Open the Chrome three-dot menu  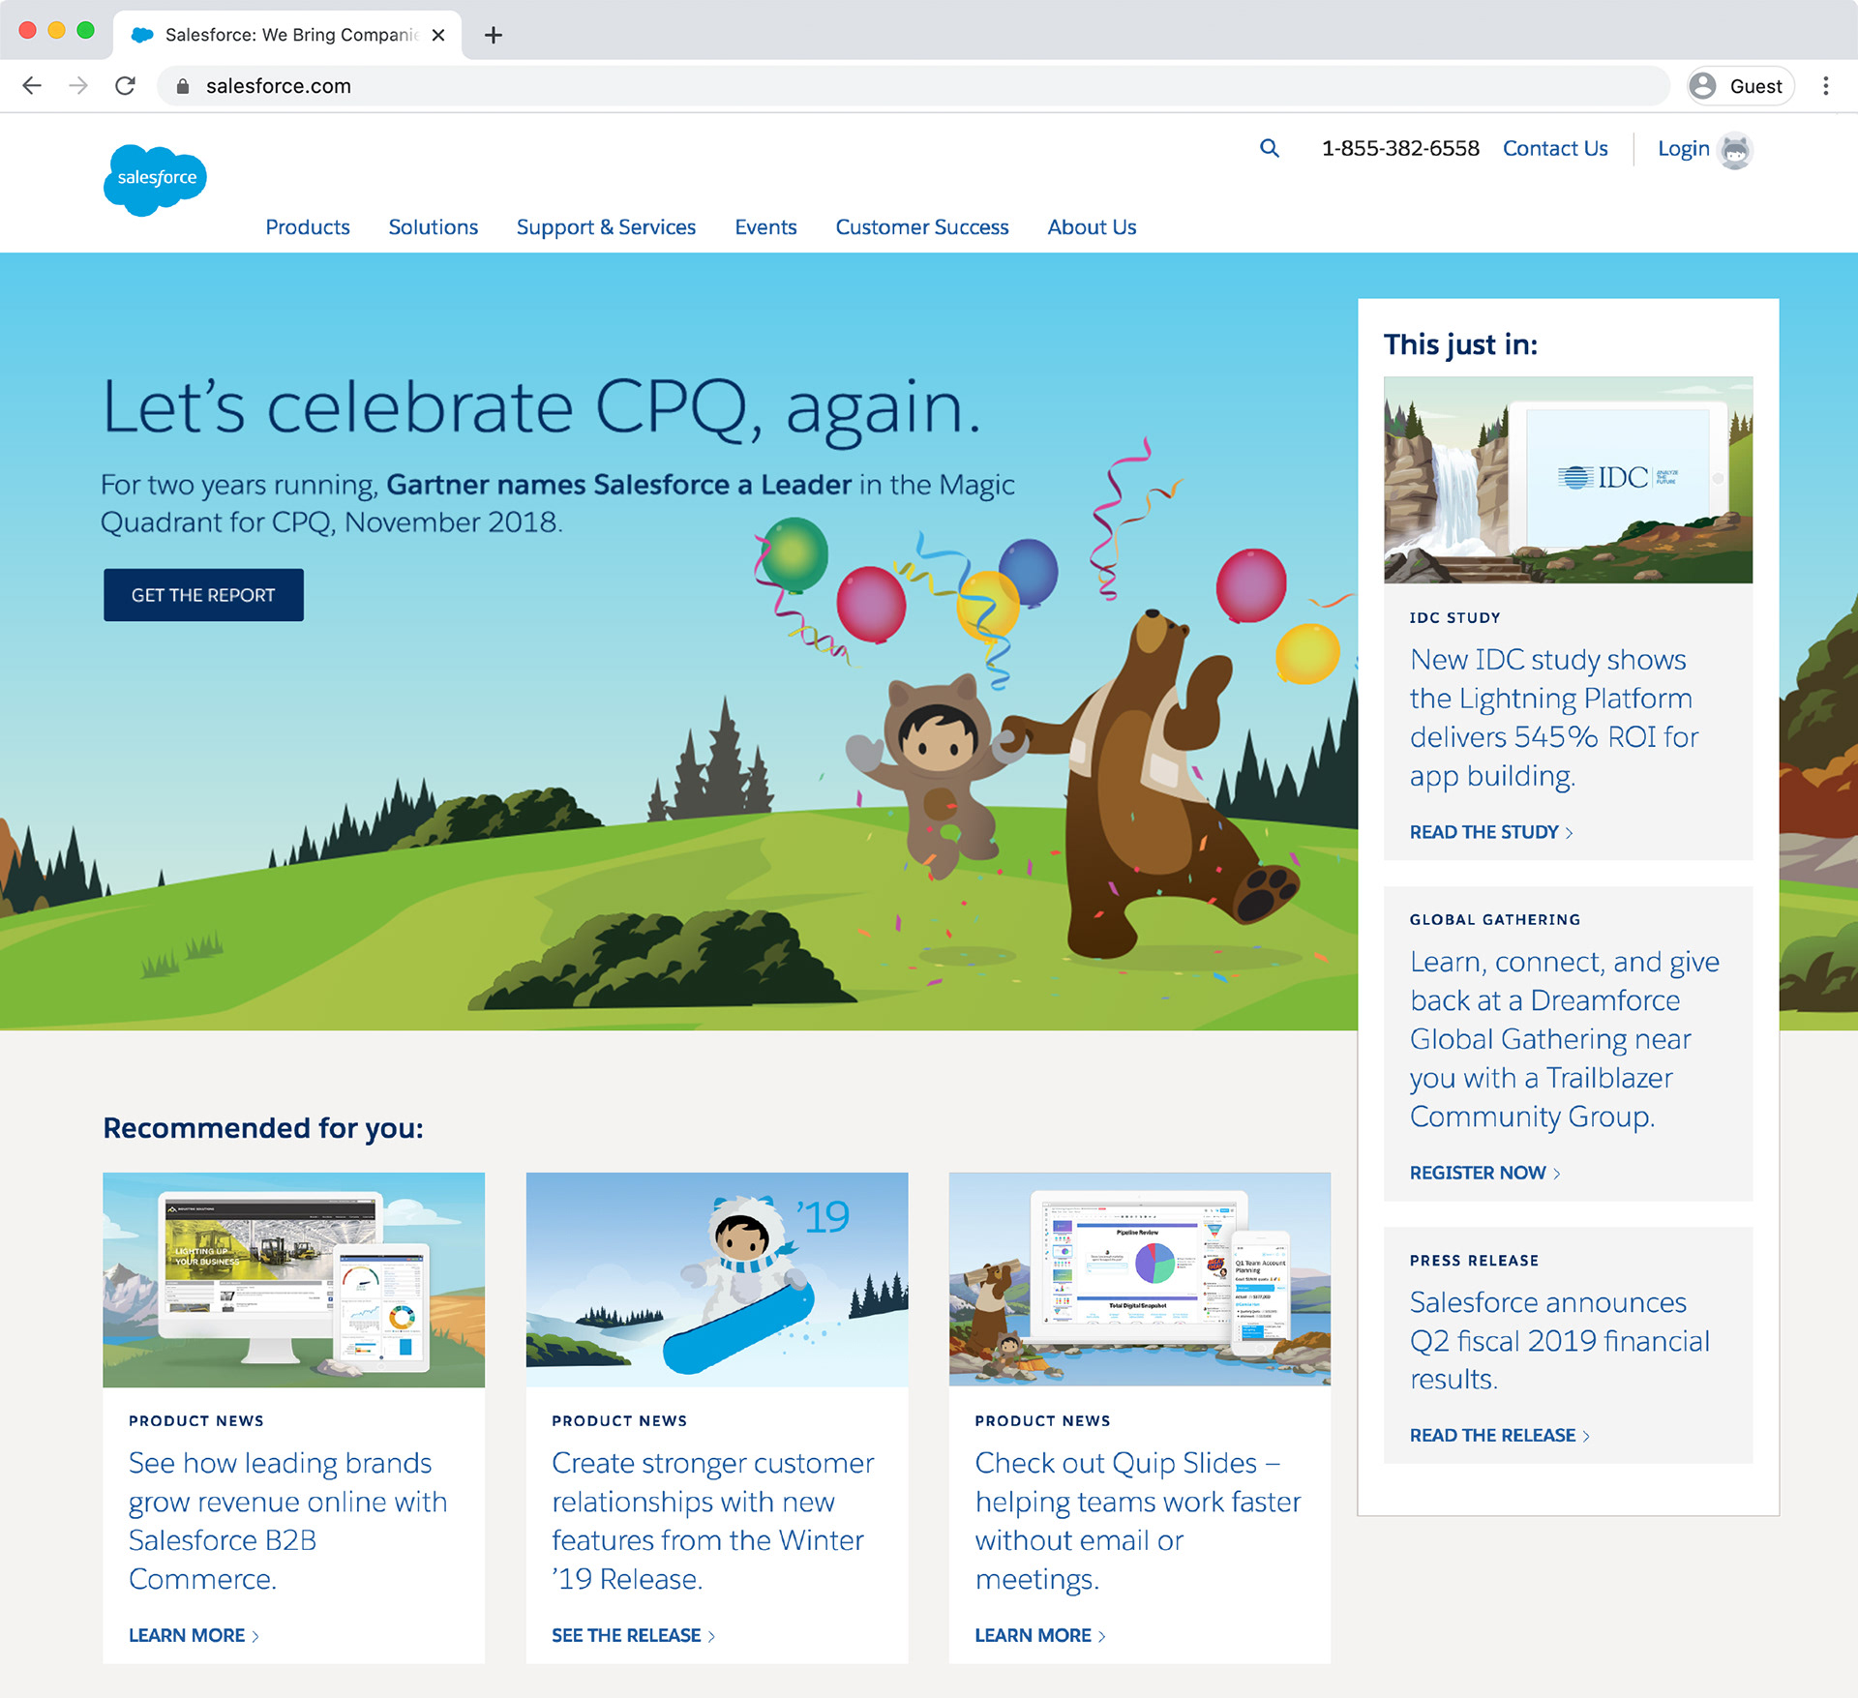(1826, 86)
